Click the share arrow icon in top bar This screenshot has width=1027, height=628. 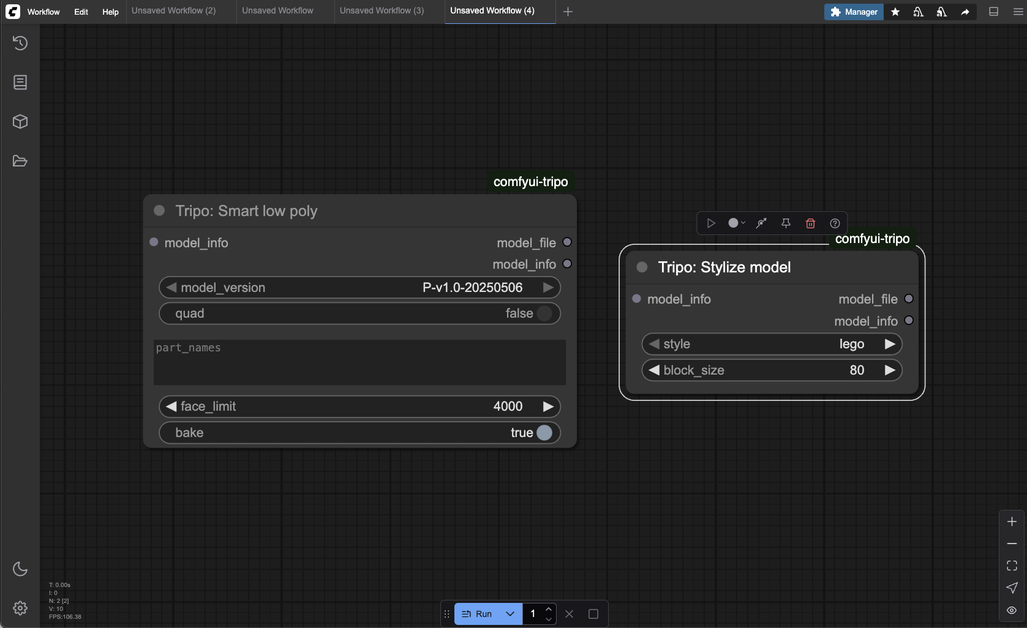click(965, 12)
